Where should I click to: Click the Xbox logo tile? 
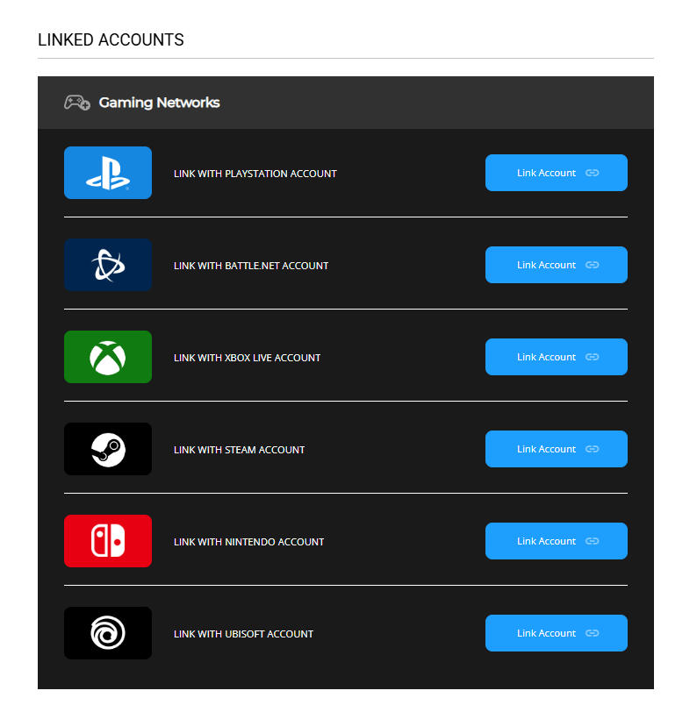tap(108, 357)
